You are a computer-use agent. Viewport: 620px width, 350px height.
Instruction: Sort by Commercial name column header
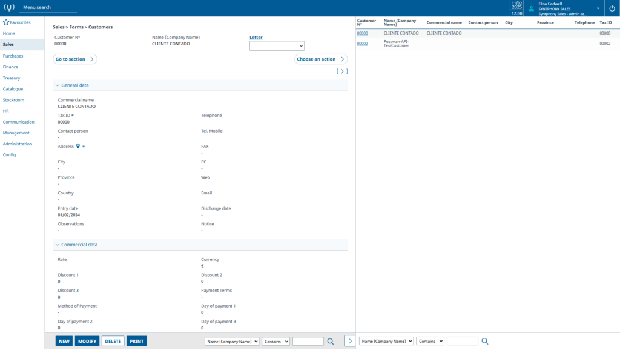pyautogui.click(x=444, y=22)
